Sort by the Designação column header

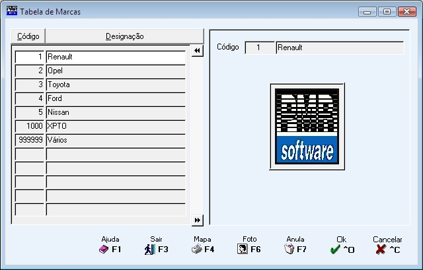coord(125,36)
